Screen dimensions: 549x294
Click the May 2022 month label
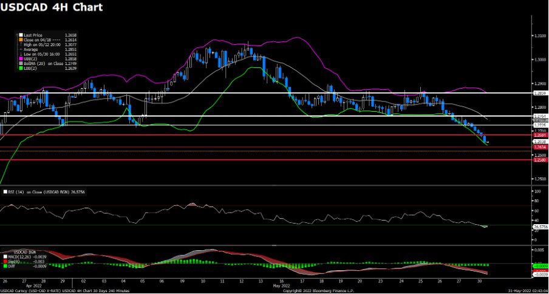click(283, 285)
